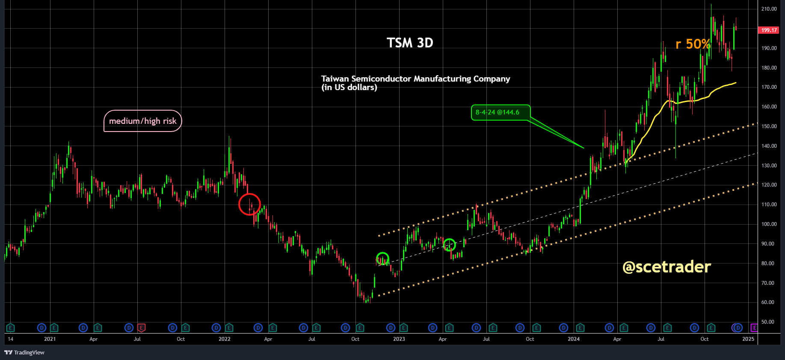Click the 170.00 price scale label
Image resolution: width=785 pixels, height=360 pixels.
tap(769, 87)
